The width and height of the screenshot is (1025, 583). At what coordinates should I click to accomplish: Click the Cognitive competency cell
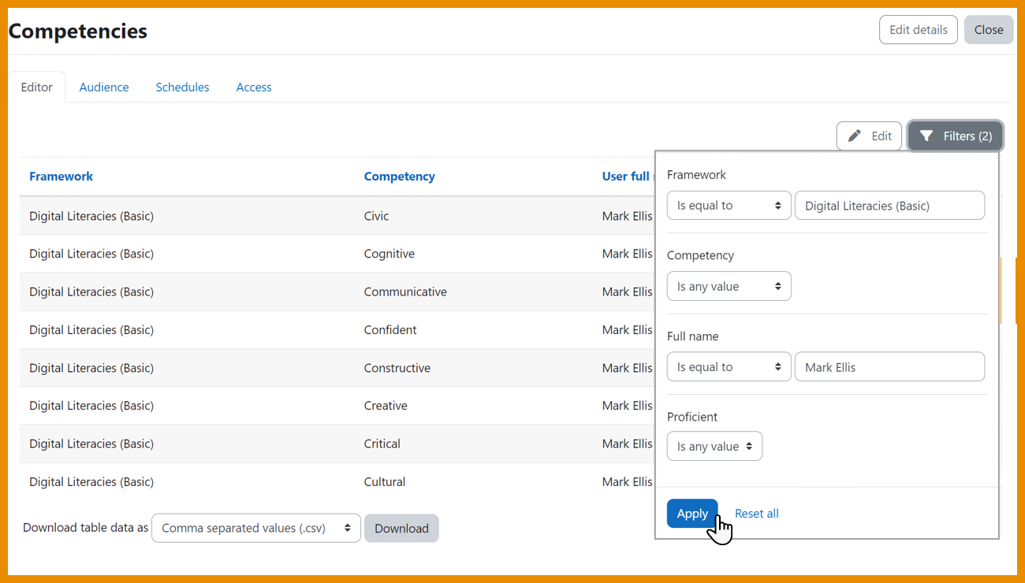tap(389, 254)
